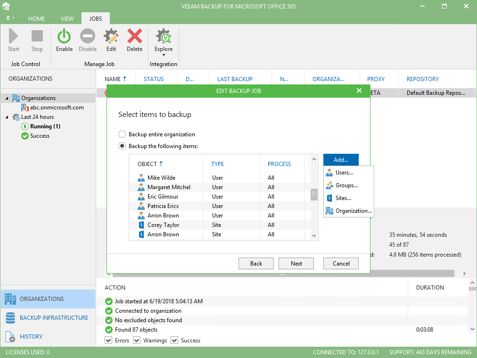The image size is (477, 358).
Task: Click the Cancel button
Action: pos(341,264)
